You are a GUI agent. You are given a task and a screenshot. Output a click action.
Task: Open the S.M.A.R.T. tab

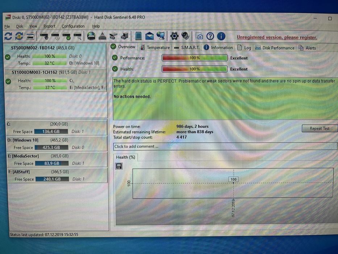point(187,48)
